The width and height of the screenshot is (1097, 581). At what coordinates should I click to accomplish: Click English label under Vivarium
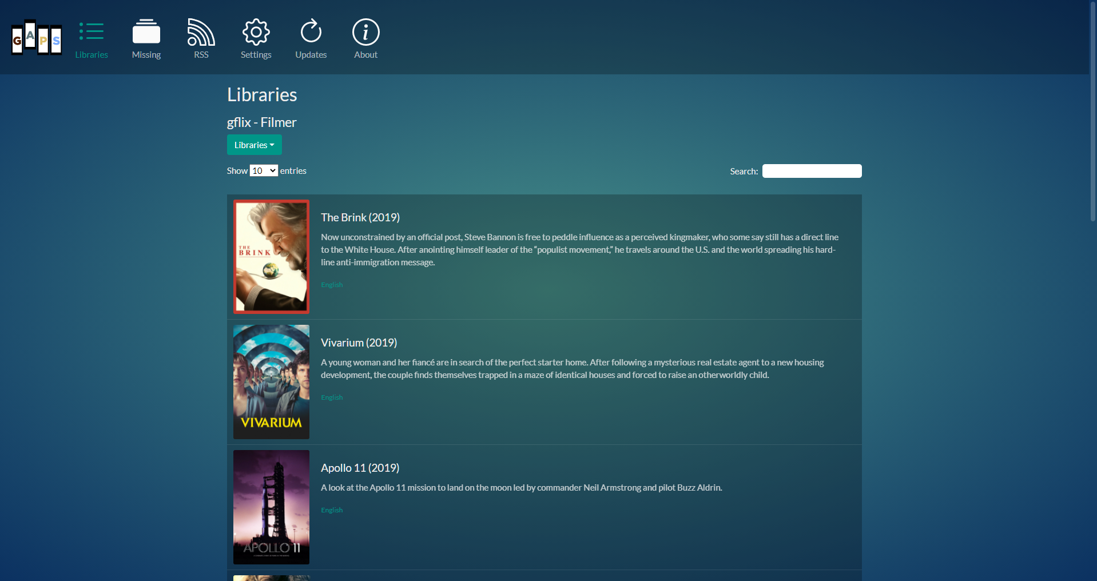pos(332,397)
